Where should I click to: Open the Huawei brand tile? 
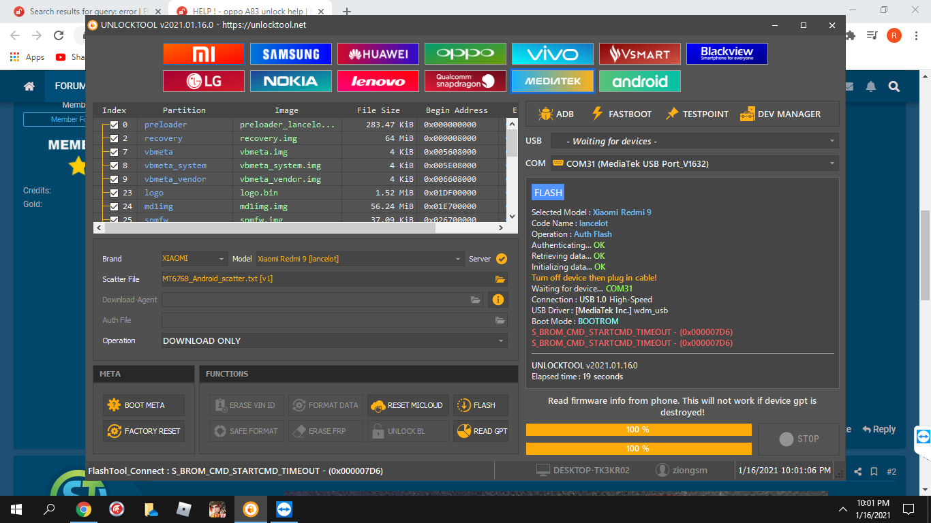pos(378,54)
